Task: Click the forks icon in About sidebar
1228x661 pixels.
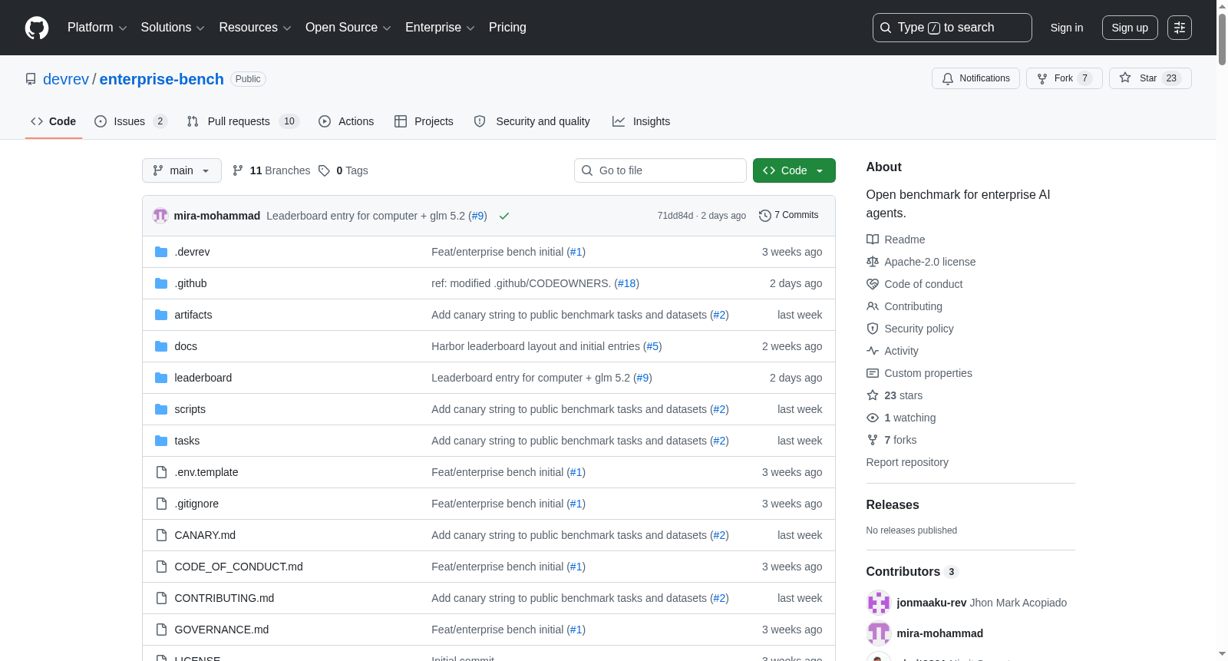Action: (x=873, y=440)
